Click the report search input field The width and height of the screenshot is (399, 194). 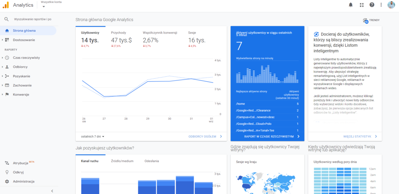click(33, 19)
